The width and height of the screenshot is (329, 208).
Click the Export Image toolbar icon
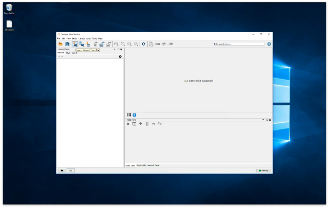coord(109,44)
